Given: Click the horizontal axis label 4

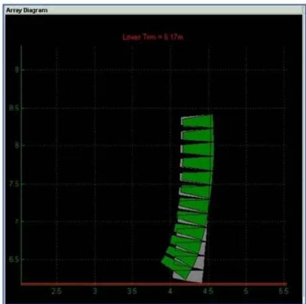Looking at the screenshot, I should [x=170, y=291].
